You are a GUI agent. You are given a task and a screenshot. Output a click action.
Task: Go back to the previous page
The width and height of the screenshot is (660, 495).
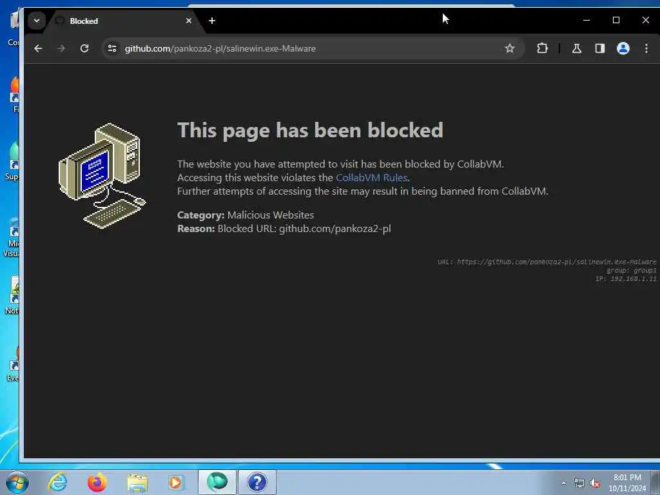tap(38, 48)
